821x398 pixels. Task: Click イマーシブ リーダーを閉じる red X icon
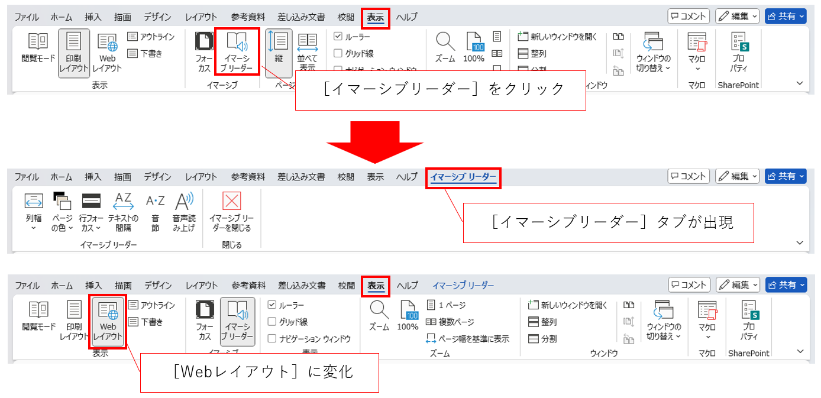(x=231, y=202)
